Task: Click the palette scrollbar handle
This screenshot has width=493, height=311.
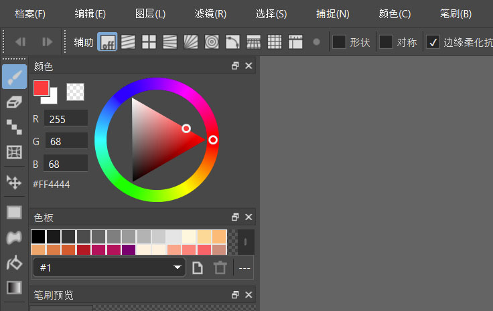Action: click(x=246, y=242)
